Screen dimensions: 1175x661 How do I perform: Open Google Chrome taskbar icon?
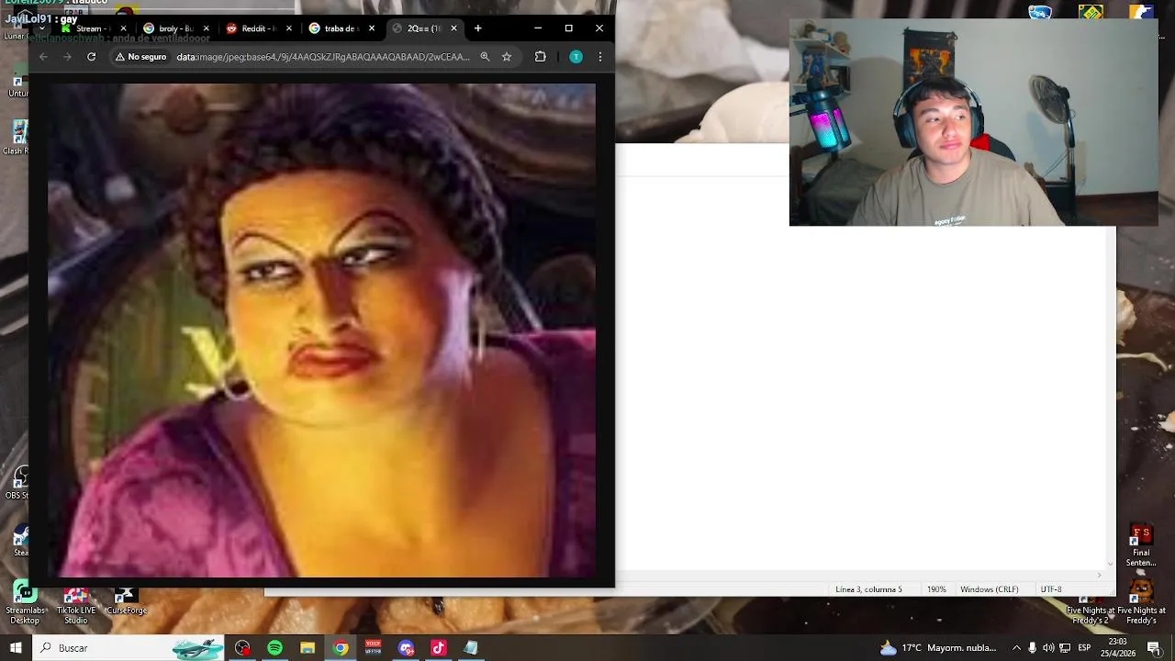(341, 648)
